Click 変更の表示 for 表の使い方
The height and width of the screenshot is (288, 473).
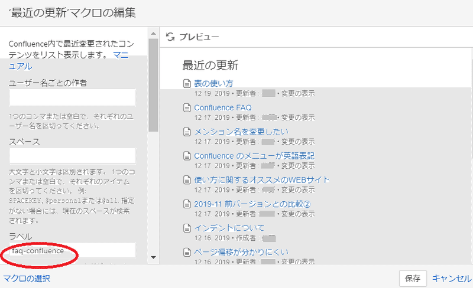[298, 93]
